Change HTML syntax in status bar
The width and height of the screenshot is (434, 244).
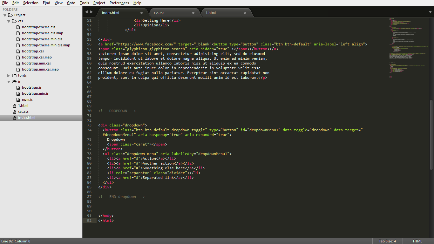[417, 241]
